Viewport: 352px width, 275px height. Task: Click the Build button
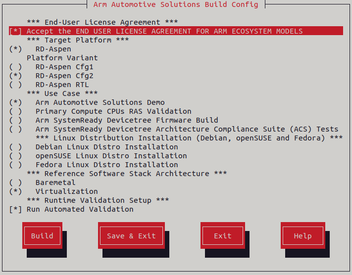tap(42, 235)
